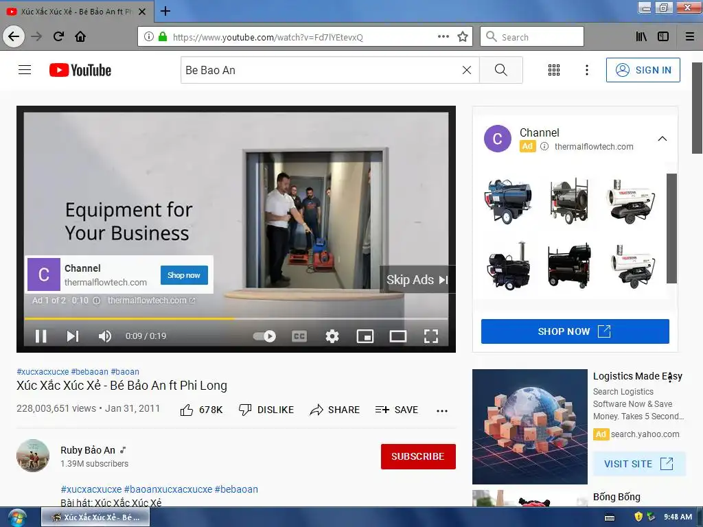Toggle closed captions
703x527 pixels.
point(299,336)
